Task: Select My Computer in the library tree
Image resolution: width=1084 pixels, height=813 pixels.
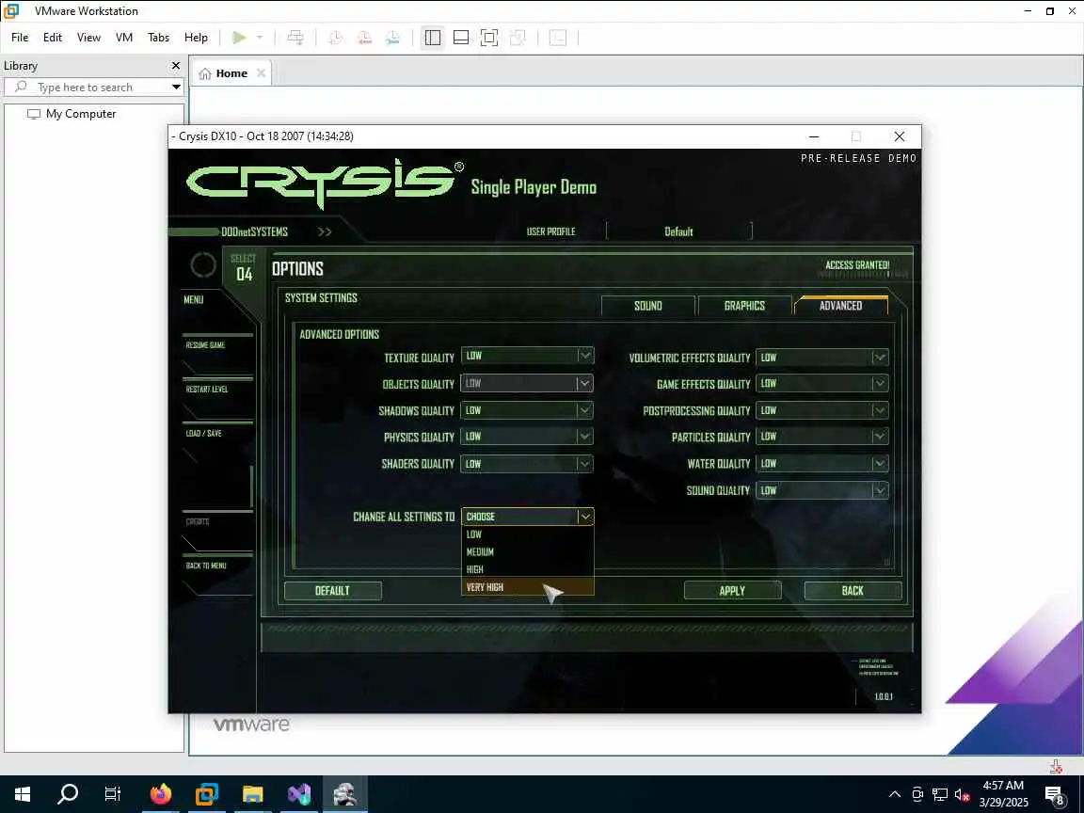Action: tap(72, 114)
